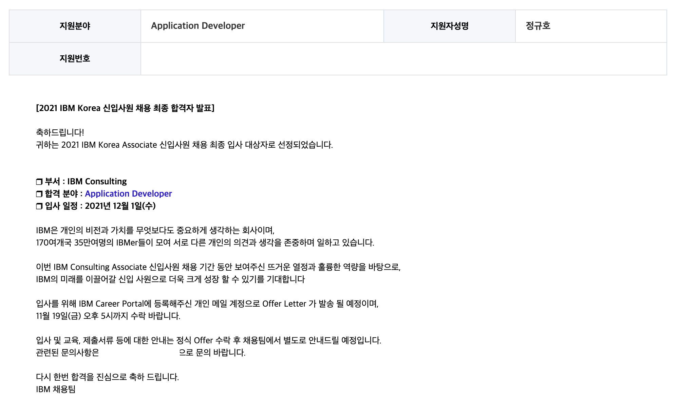Click the checkbox symbol before 입사 일정
The height and width of the screenshot is (400, 678).
pos(39,206)
